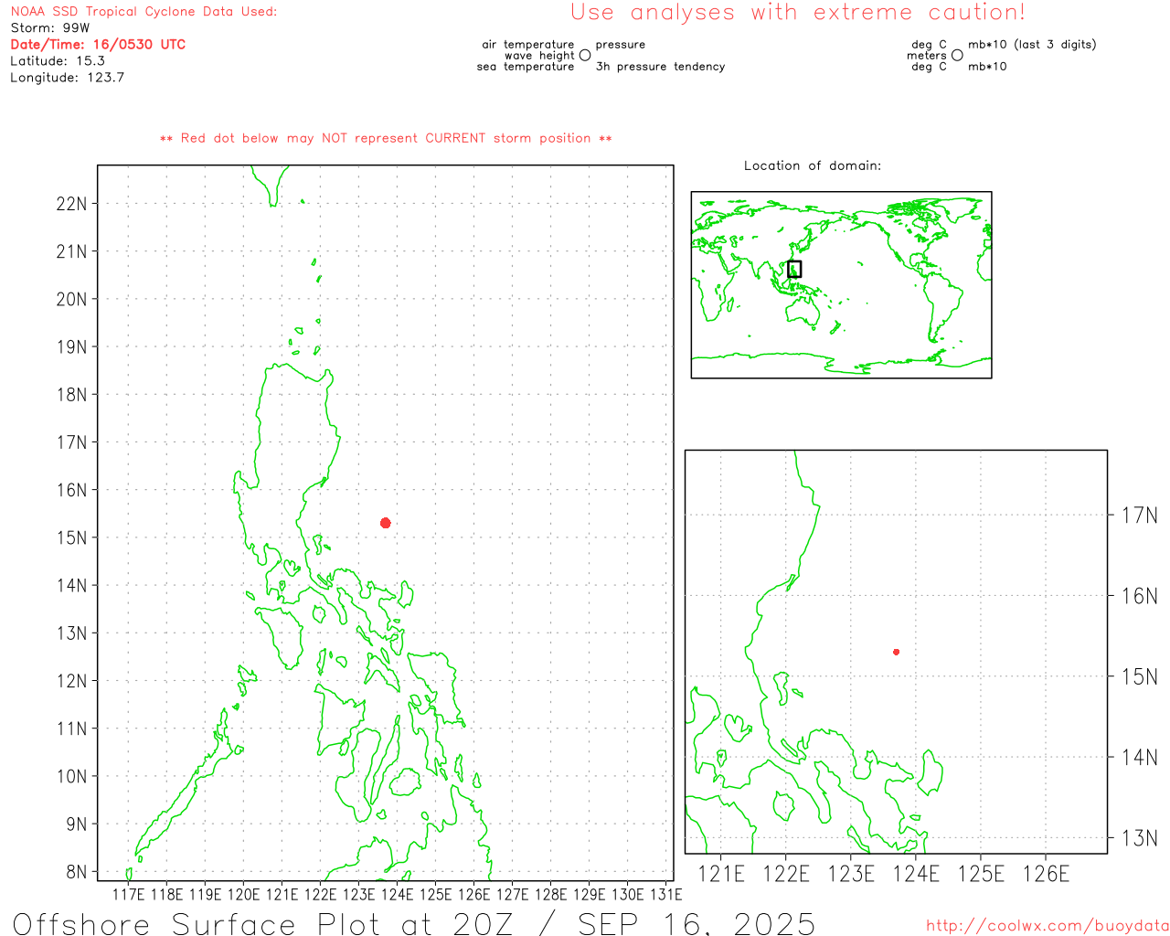Click the small red dot on zoomed map

(897, 652)
